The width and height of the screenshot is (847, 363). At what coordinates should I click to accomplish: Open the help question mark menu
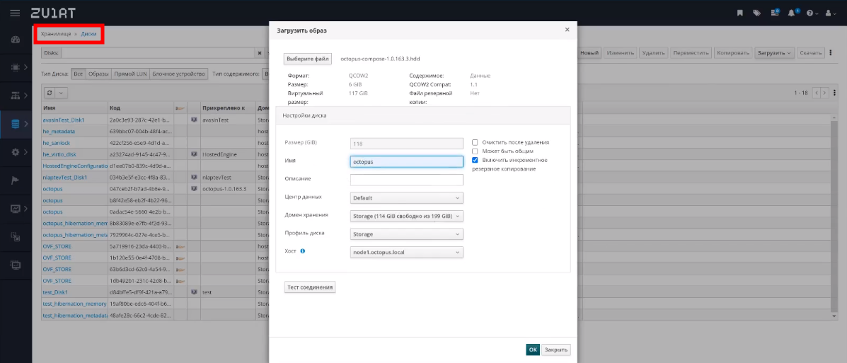(x=812, y=13)
